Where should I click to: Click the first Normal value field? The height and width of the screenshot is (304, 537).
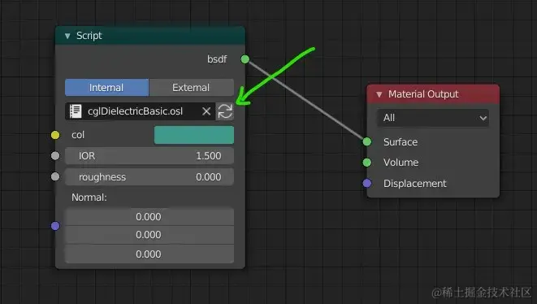point(149,216)
